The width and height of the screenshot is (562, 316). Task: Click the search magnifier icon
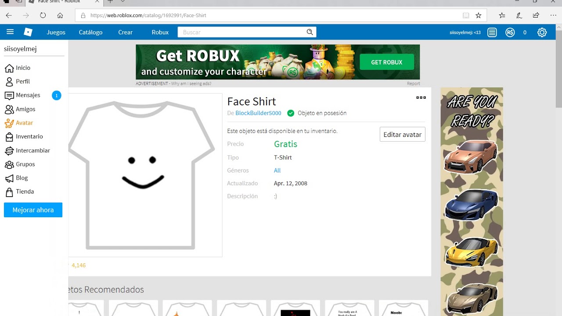pos(310,32)
